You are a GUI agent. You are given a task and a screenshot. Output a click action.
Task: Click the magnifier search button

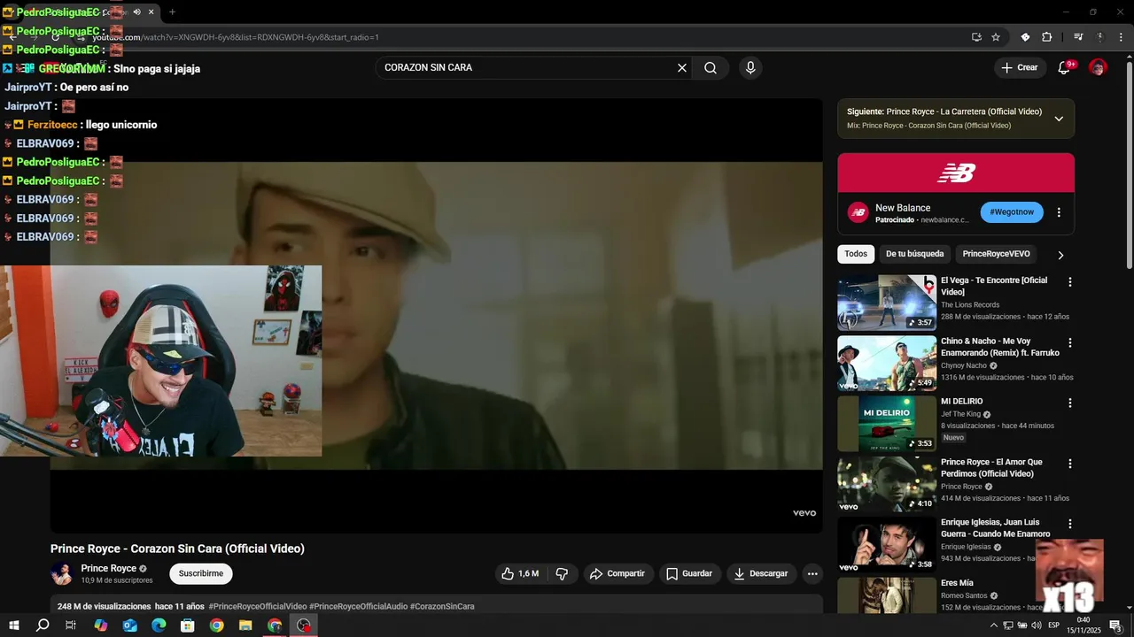point(711,68)
